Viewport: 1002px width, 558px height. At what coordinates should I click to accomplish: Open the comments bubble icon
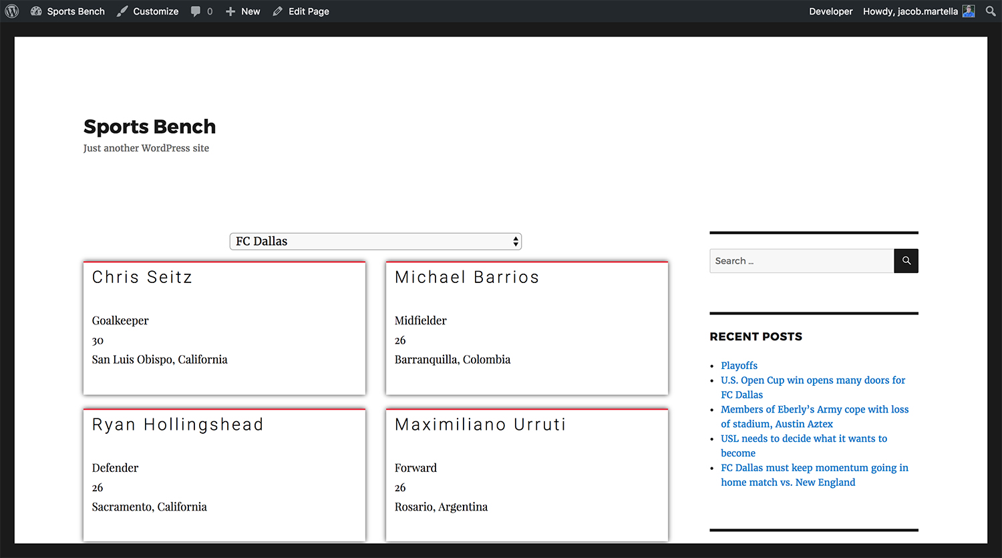click(196, 11)
